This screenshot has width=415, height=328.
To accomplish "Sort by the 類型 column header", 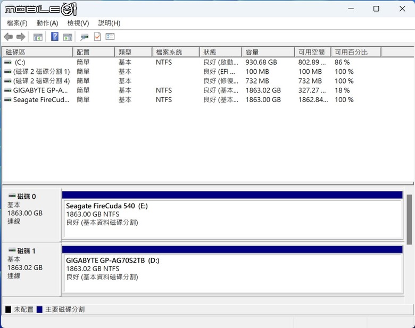I will click(x=134, y=52).
